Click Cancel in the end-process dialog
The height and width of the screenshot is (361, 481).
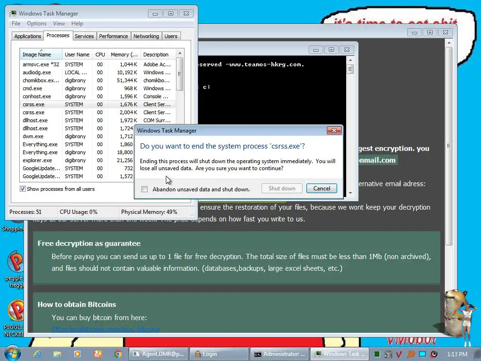pos(321,188)
